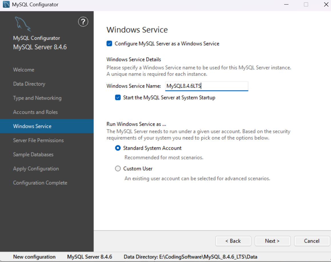Go to the Sample Databases step
331x262 pixels.
pyautogui.click(x=33, y=154)
